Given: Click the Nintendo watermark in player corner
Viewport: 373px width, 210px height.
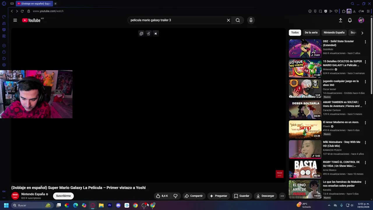Looking at the screenshot, I should pos(279,174).
